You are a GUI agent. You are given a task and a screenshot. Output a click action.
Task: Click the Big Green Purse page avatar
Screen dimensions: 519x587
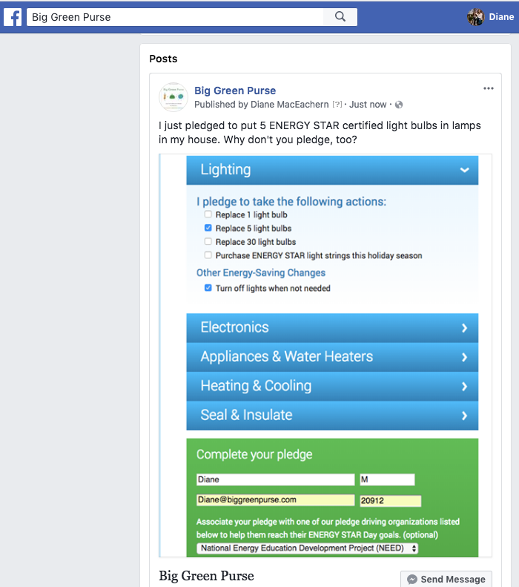(173, 97)
